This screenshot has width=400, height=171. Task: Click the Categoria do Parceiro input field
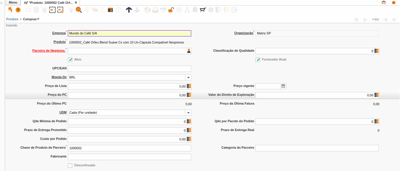317,148
